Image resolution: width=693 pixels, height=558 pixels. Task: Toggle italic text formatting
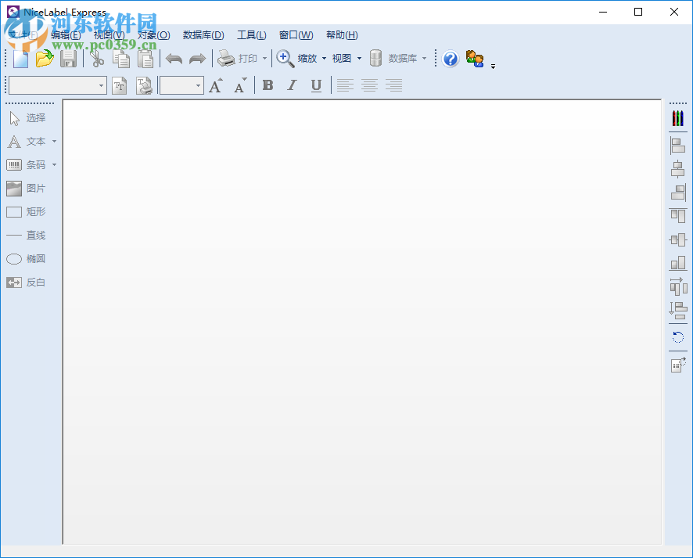pyautogui.click(x=292, y=85)
